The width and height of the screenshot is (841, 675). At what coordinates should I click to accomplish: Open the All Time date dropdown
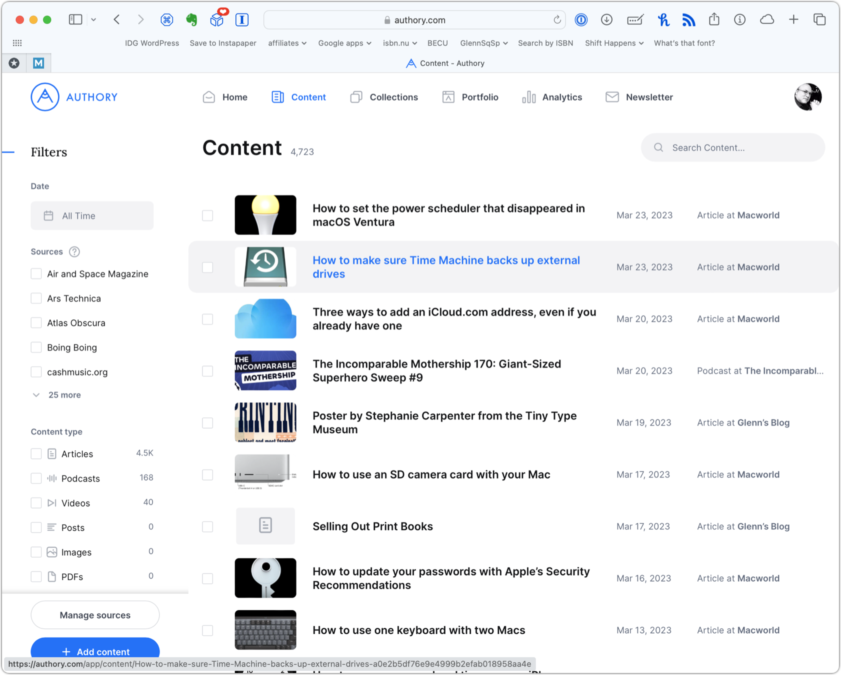coord(92,215)
